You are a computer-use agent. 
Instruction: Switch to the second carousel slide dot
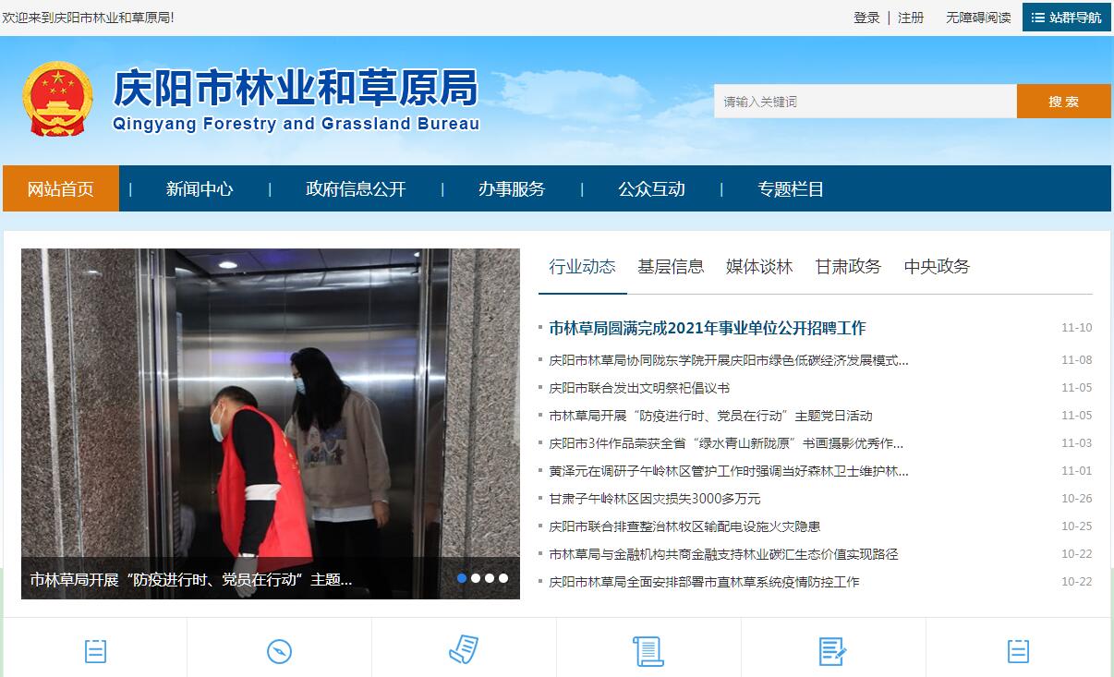(x=476, y=578)
